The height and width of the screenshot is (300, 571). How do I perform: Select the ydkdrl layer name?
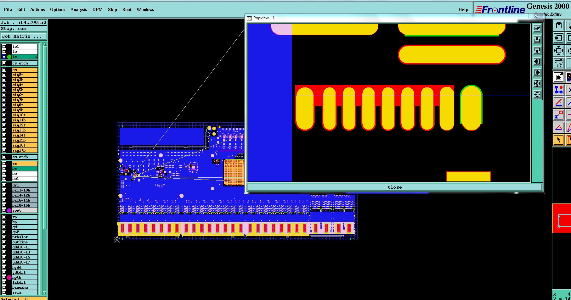(x=25, y=272)
